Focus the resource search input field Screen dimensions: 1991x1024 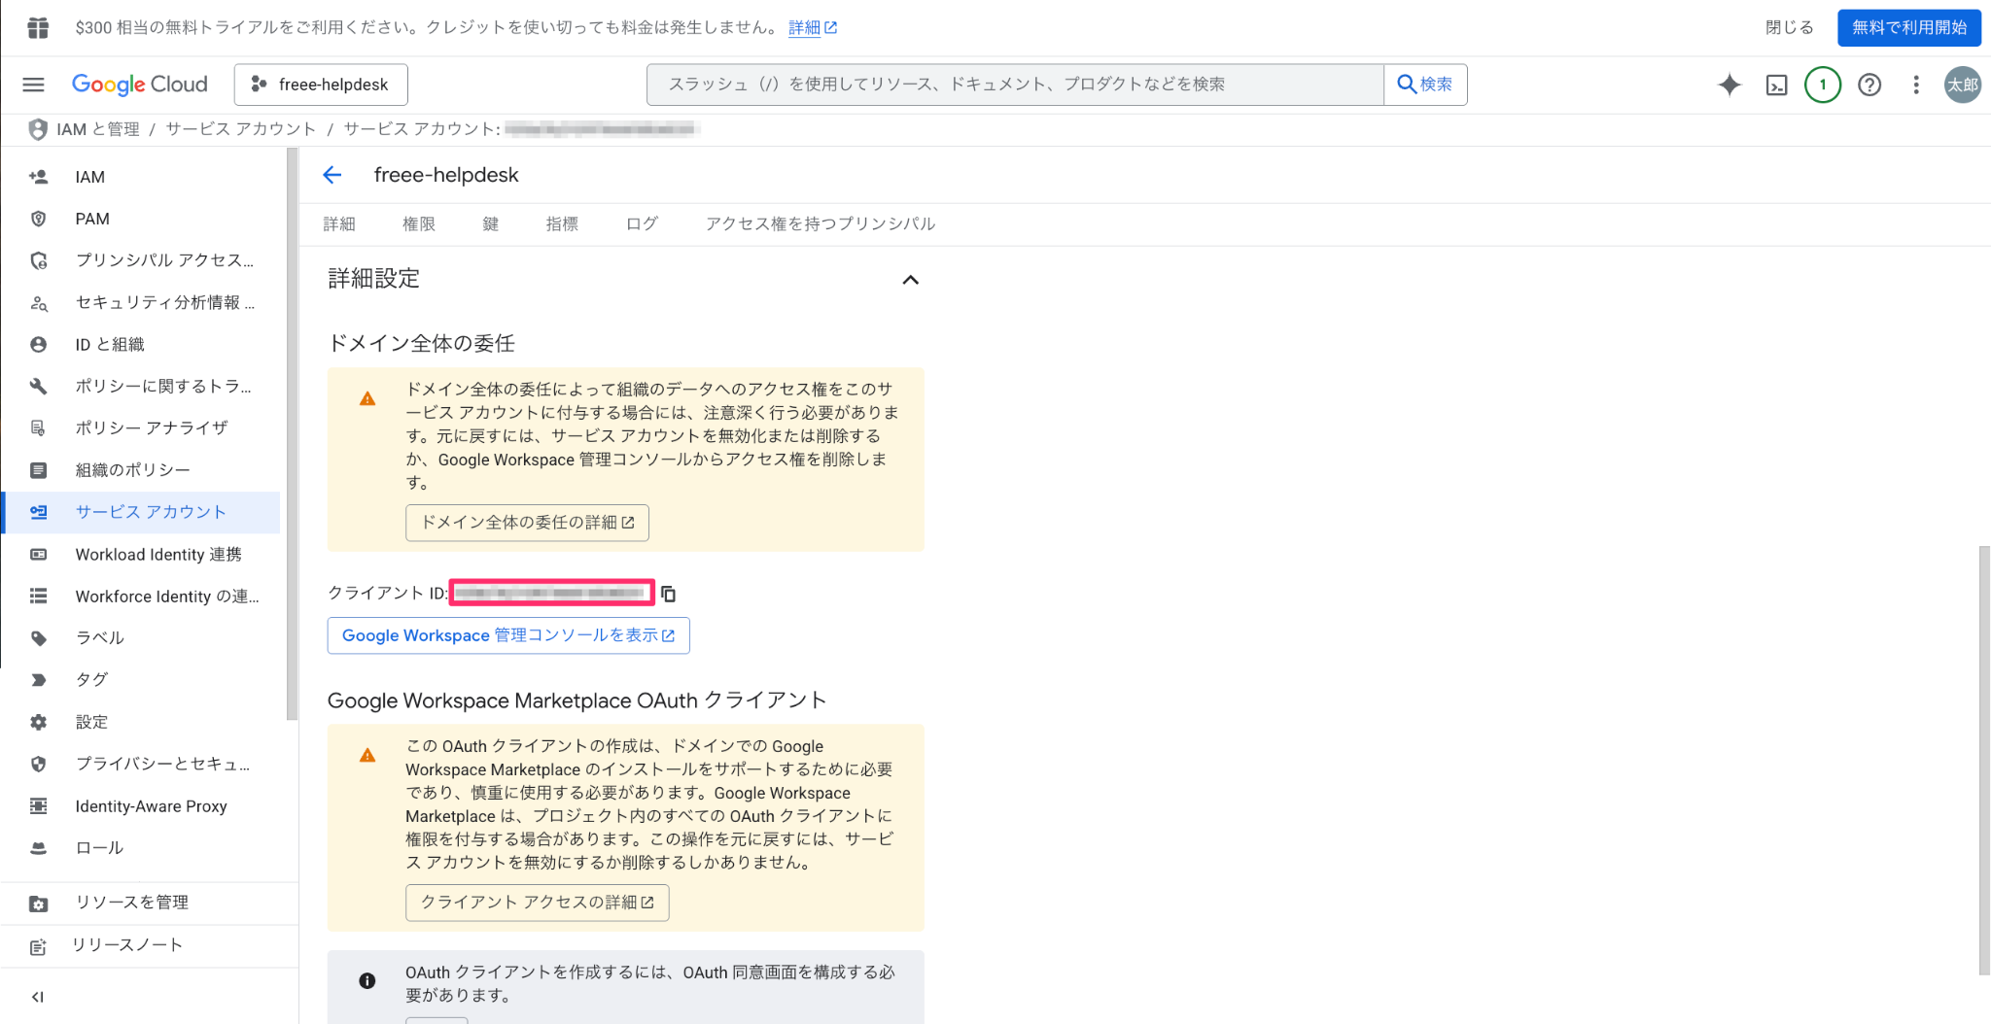1015,85
